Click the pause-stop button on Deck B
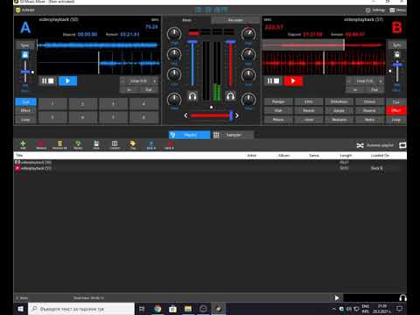420x315 pixels. pos(273,80)
